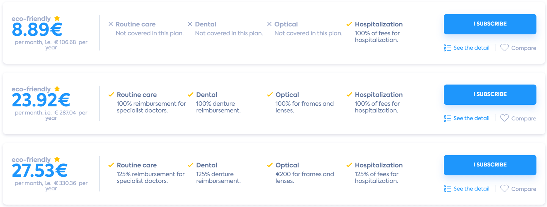Click the detail list icon for 8.89€ plan
The image size is (547, 207).
pos(447,48)
